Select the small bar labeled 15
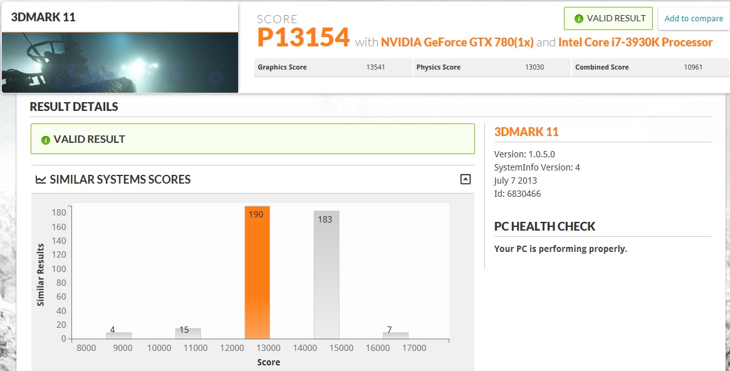The height and width of the screenshot is (371, 730). pyautogui.click(x=188, y=333)
